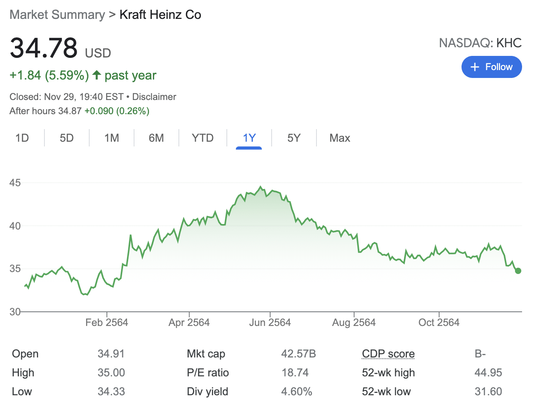View the 5Y price history
Image resolution: width=537 pixels, height=411 pixels.
click(x=294, y=138)
